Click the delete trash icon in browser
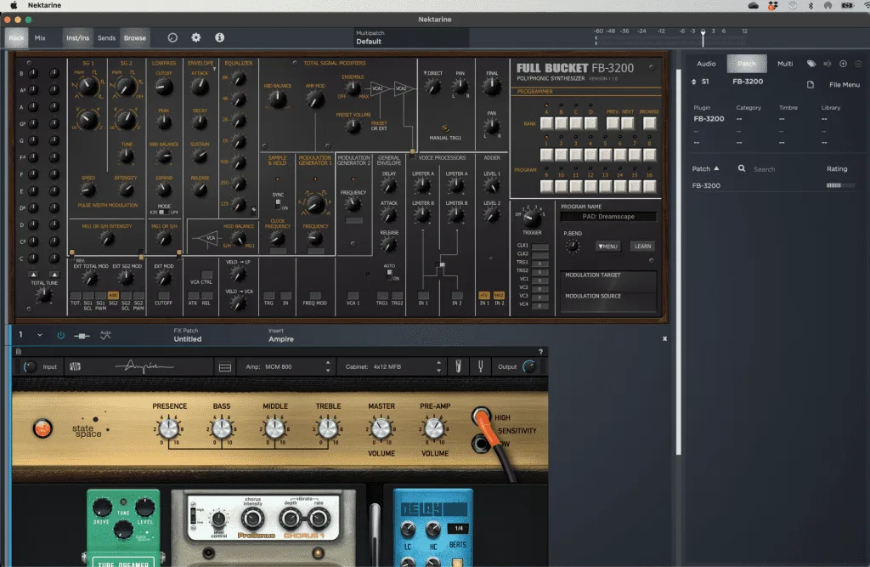This screenshot has height=567, width=870. click(x=858, y=64)
